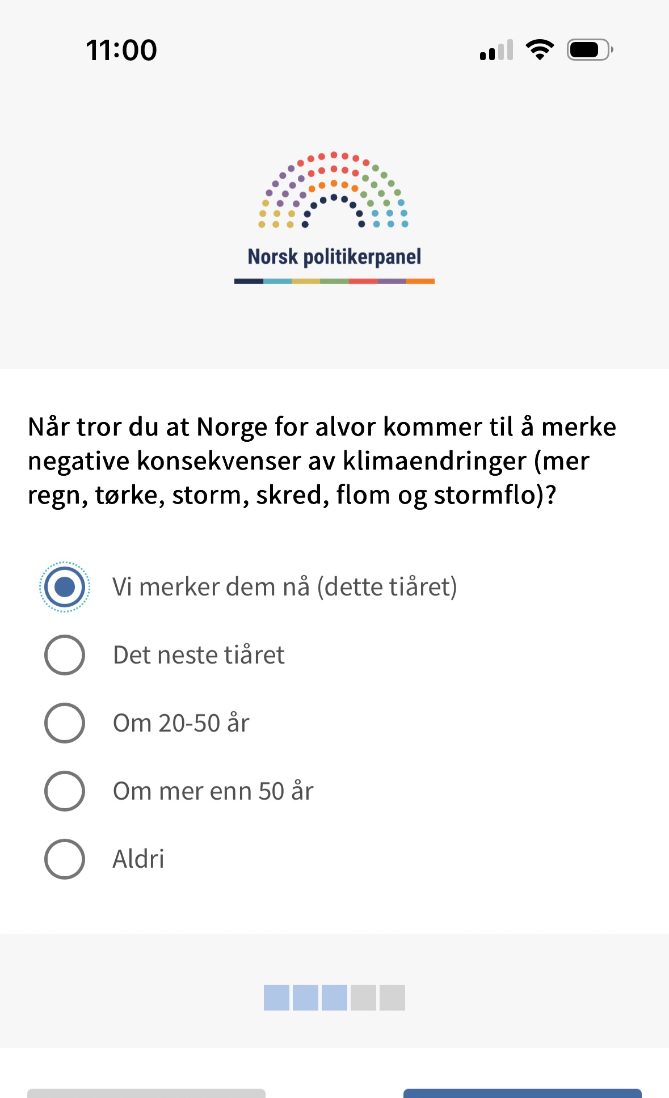Screen dimensions: 669x1098
Task: Click the second blue progress segment
Action: tap(305, 998)
